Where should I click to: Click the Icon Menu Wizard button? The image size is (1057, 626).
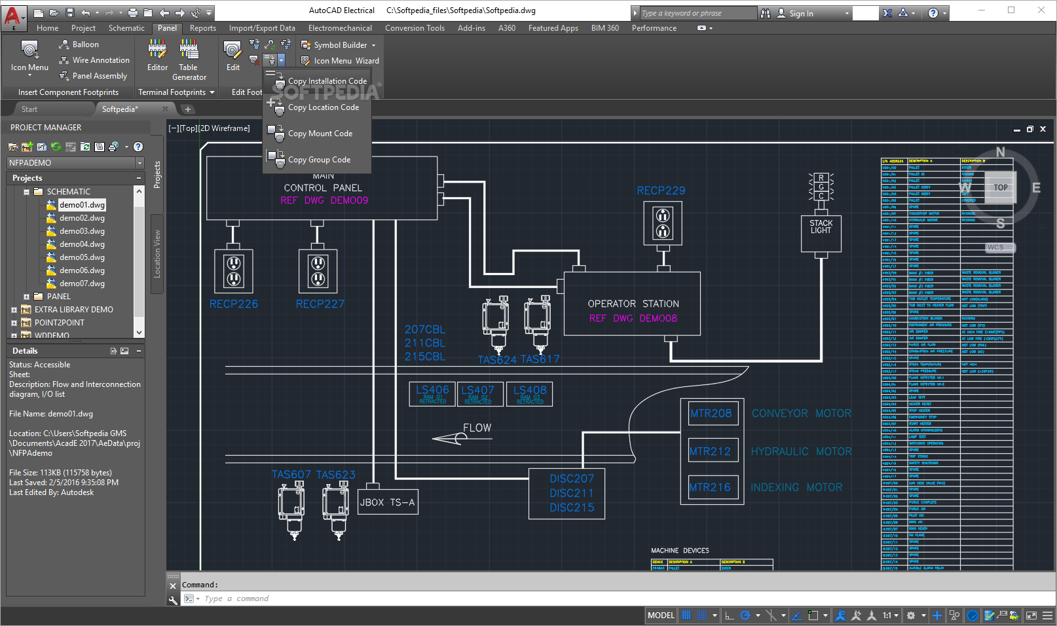[x=340, y=61]
